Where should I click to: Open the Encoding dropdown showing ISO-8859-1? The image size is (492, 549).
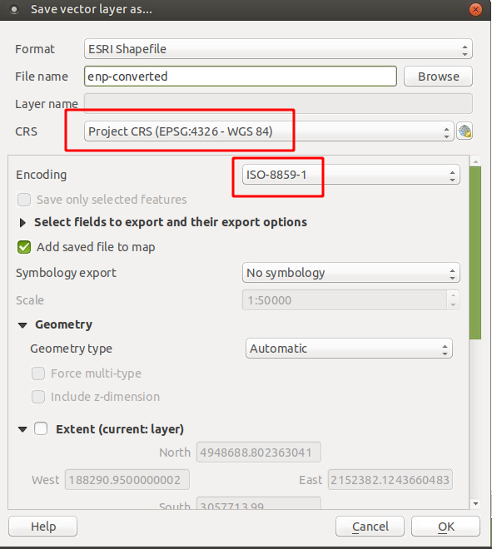pos(350,175)
